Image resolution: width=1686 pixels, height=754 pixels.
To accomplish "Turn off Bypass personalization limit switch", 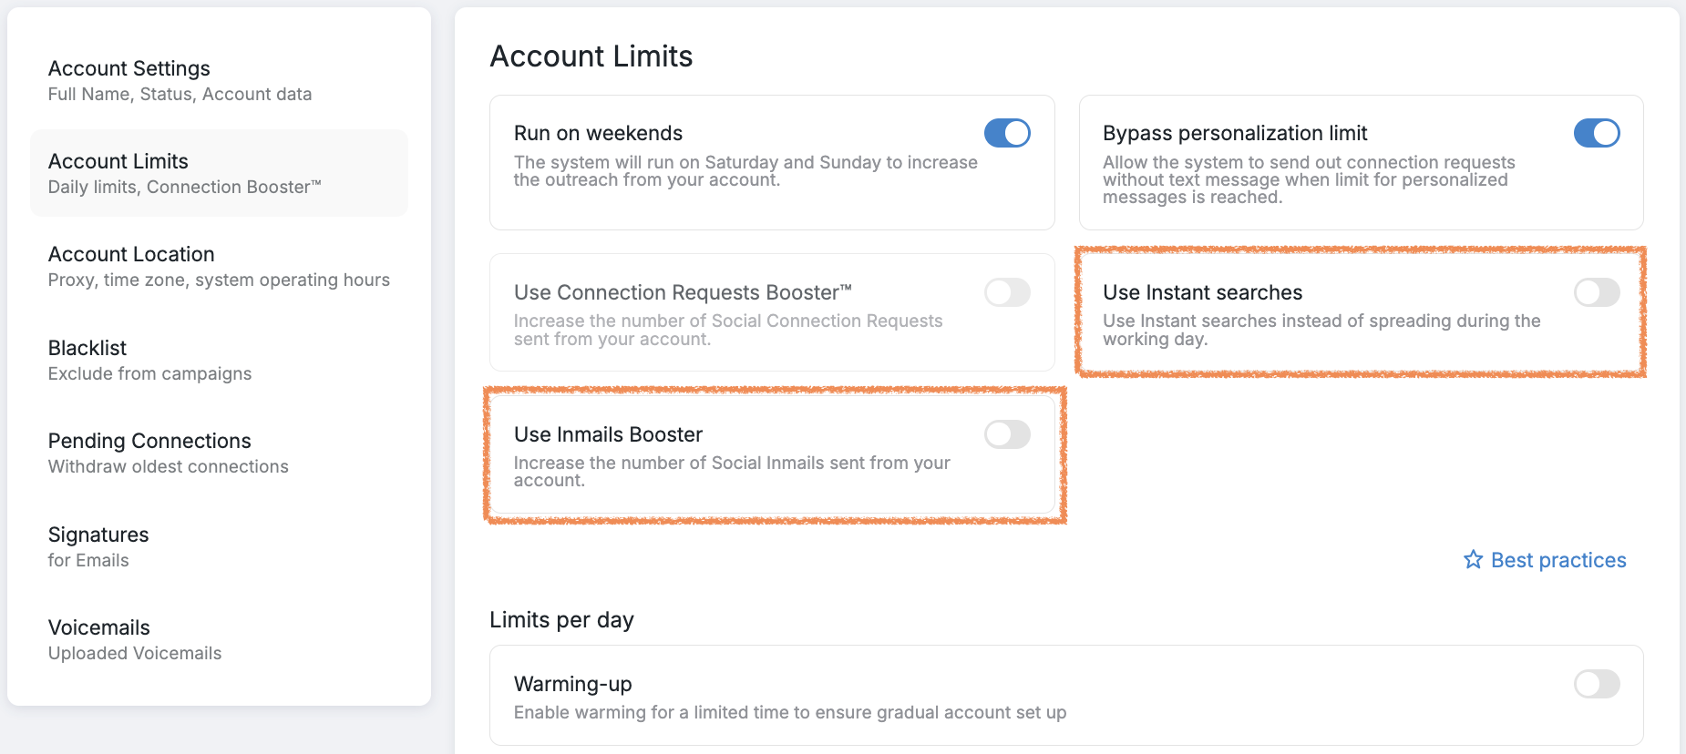I will click(1596, 133).
